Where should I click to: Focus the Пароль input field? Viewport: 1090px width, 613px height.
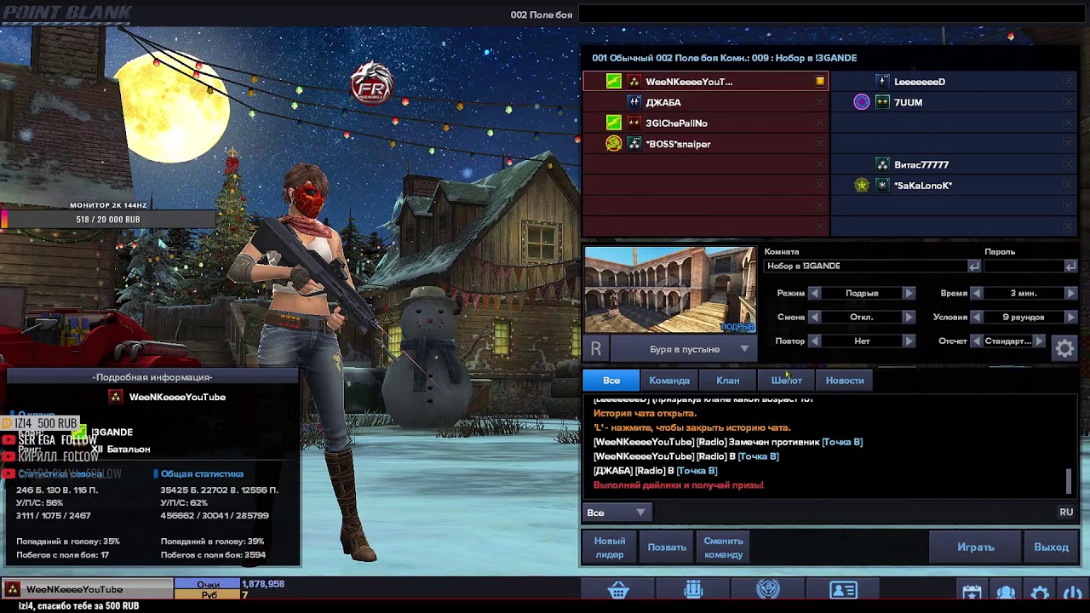coord(1023,266)
